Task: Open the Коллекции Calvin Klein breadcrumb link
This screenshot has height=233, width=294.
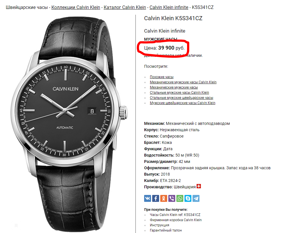Action: [x=76, y=7]
